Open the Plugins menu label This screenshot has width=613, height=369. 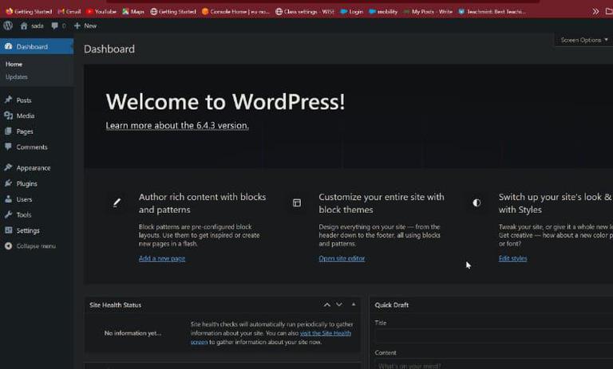click(x=26, y=183)
